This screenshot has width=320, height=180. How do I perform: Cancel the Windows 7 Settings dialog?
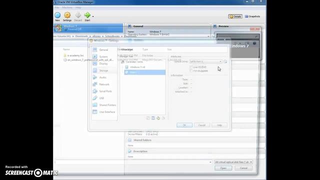click(x=202, y=125)
